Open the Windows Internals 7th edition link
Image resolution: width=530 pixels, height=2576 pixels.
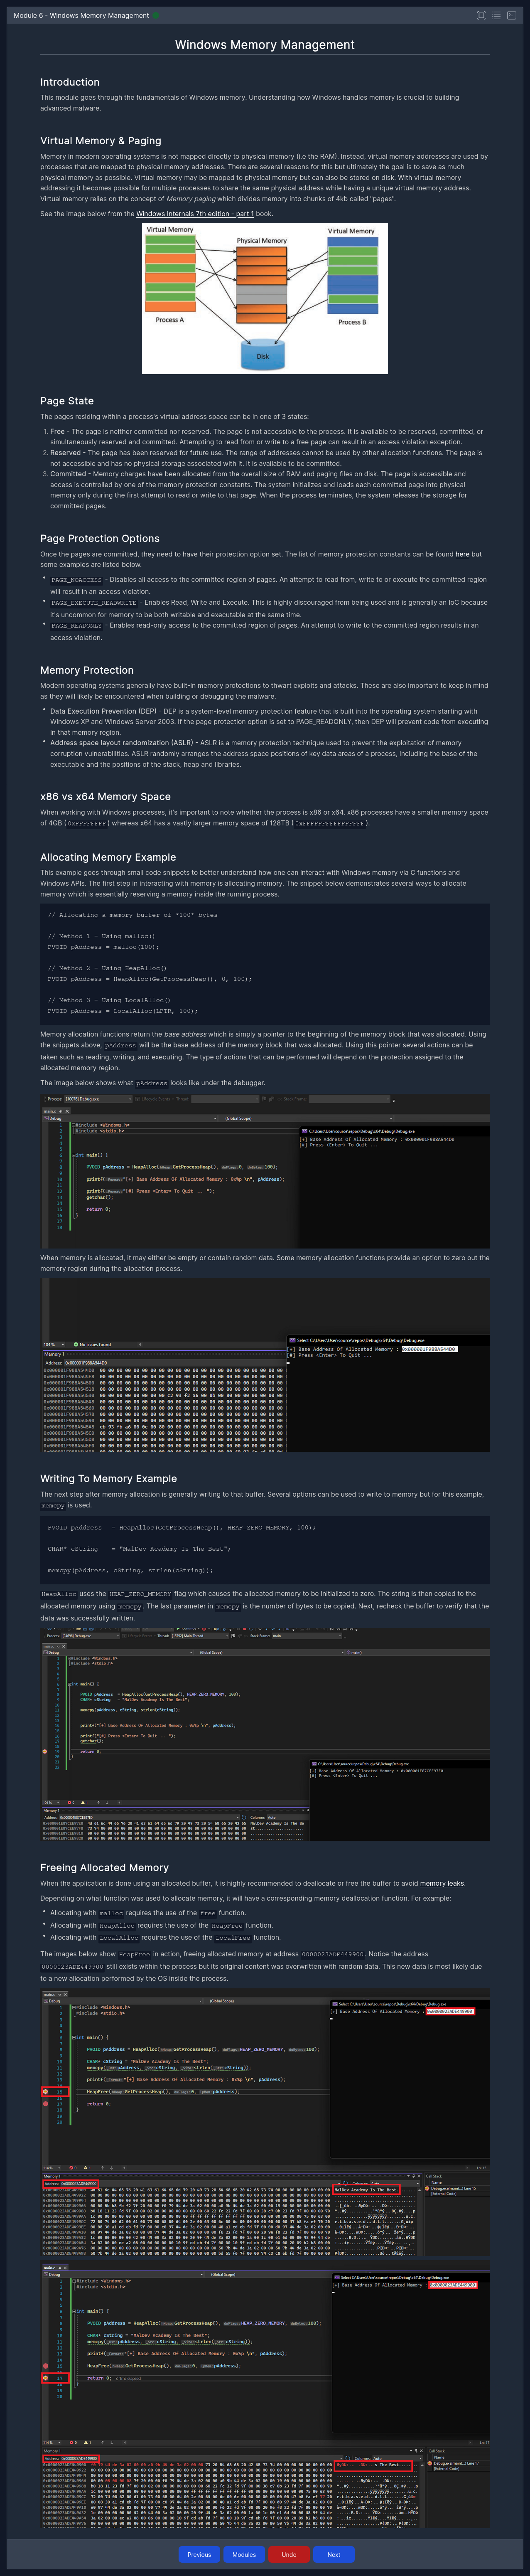[x=195, y=214]
